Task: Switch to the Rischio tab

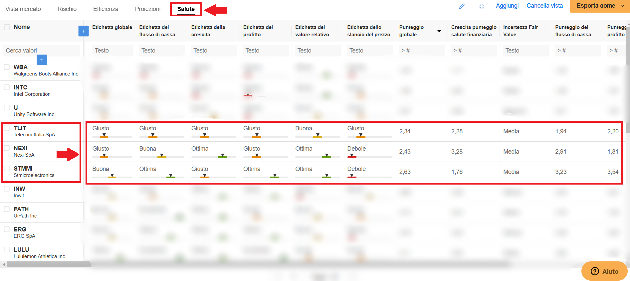Action: 67,9
